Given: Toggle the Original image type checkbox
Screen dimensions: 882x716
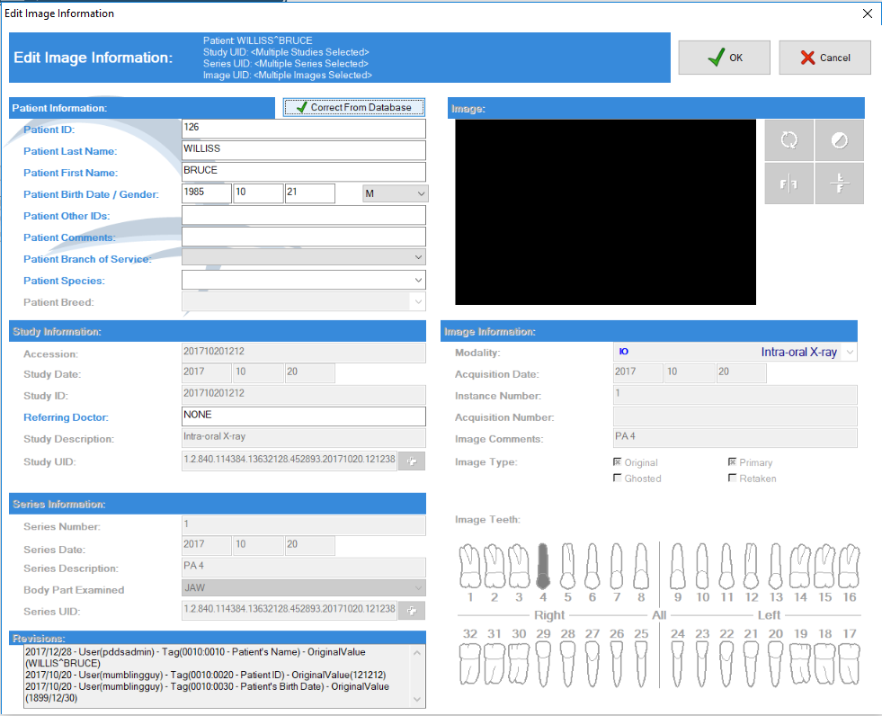Looking at the screenshot, I should coord(617,462).
